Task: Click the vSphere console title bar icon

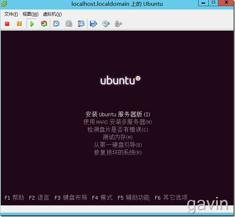Action: click(4, 4)
